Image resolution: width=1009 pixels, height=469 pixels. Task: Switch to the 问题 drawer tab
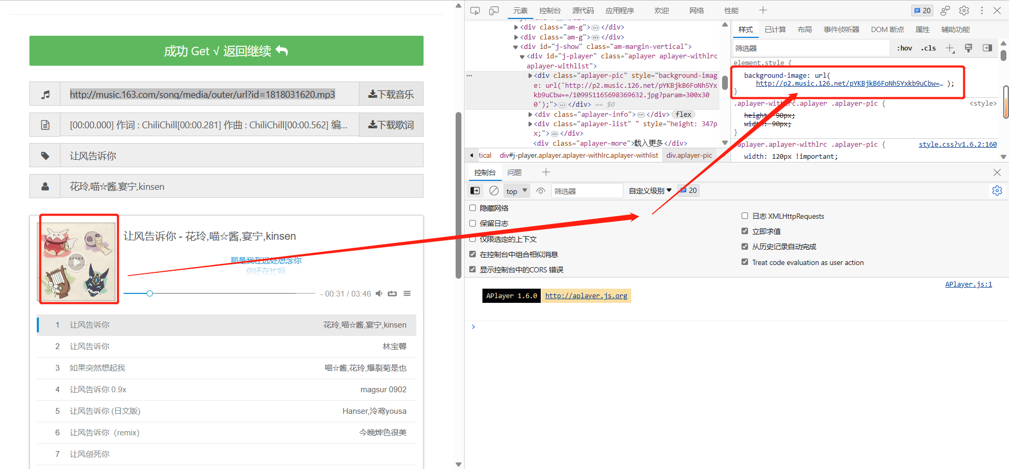514,172
